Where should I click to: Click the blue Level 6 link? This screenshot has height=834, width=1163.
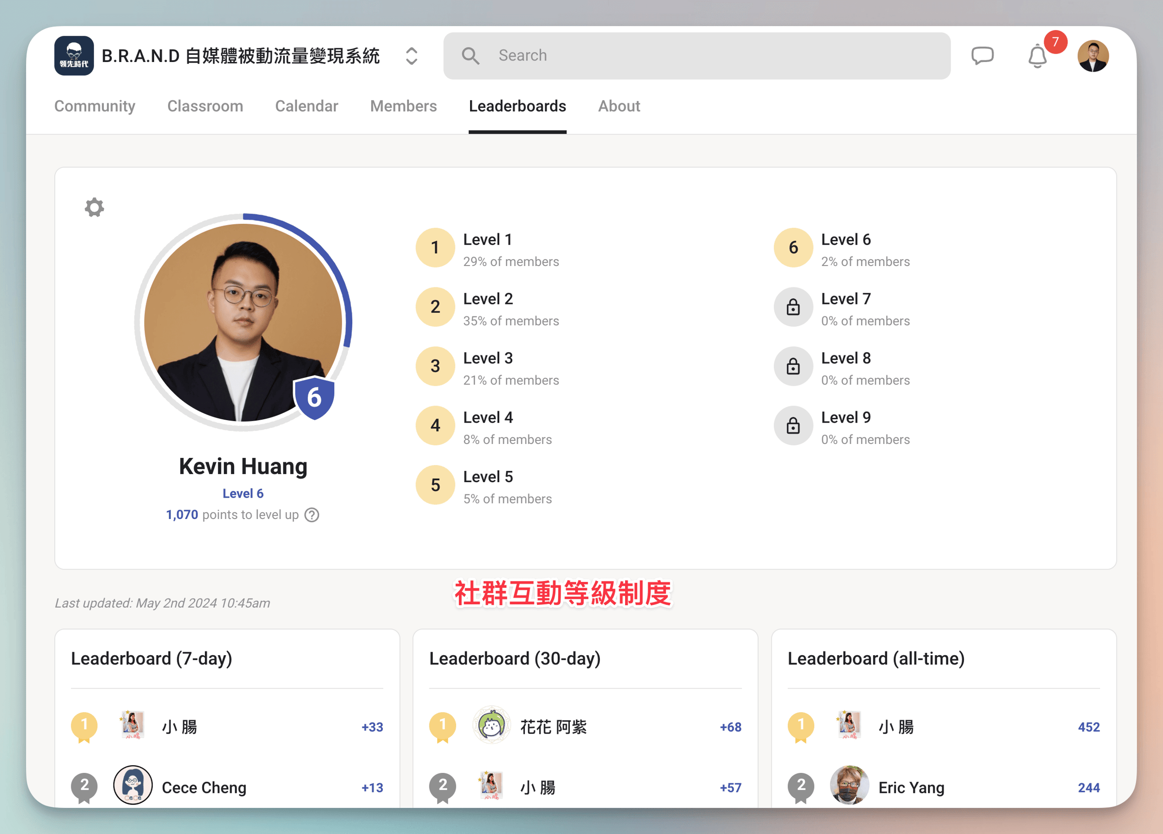[x=243, y=493]
